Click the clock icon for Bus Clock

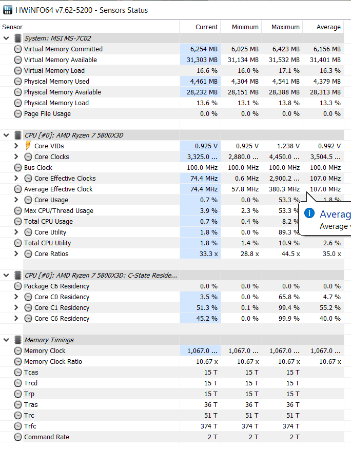[x=18, y=168]
